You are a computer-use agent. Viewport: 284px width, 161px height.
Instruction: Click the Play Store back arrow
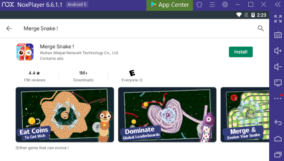click(x=9, y=28)
